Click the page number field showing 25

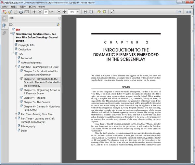46,12
